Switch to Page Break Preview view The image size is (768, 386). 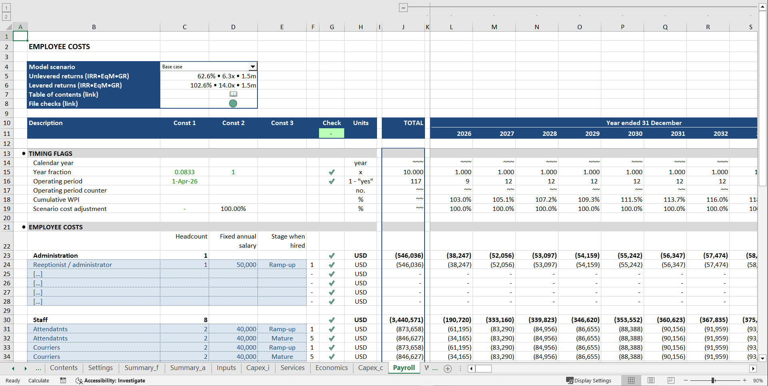pyautogui.click(x=671, y=380)
